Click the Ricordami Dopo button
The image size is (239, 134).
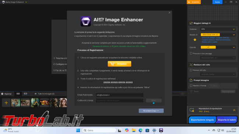pyautogui.click(x=151, y=111)
